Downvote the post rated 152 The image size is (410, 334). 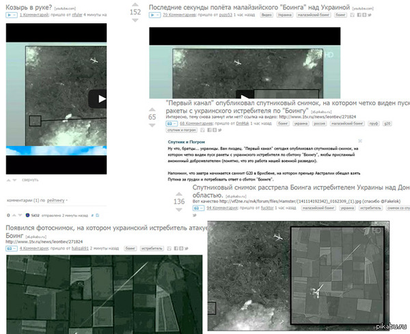pyautogui.click(x=135, y=20)
